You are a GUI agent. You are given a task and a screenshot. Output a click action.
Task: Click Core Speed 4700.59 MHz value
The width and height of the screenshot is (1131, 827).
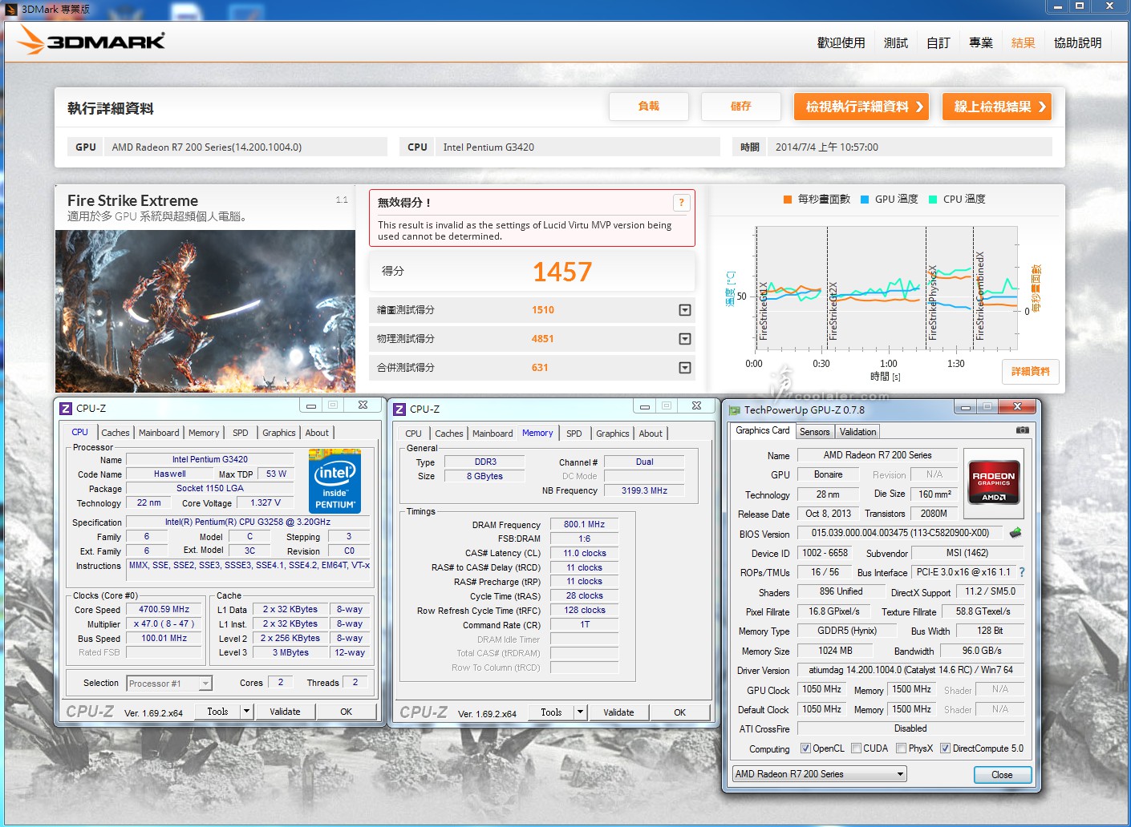pos(164,610)
